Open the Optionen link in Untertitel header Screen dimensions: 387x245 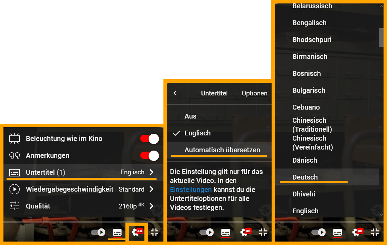tap(254, 93)
